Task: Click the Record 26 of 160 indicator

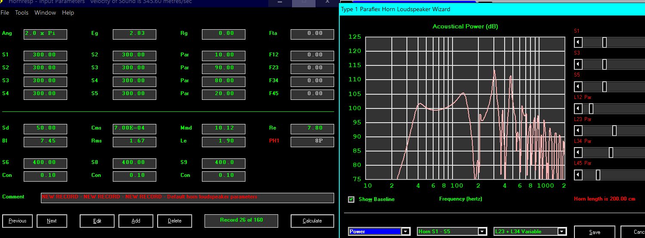Action: coord(241,221)
